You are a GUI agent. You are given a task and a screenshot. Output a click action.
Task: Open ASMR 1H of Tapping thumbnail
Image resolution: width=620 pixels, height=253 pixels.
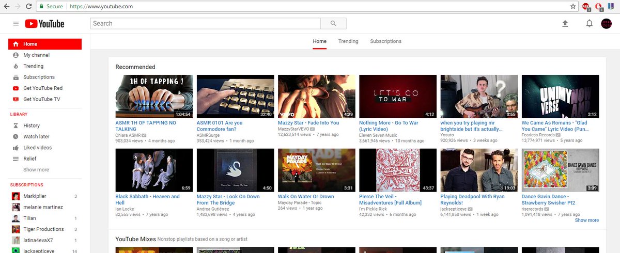point(154,97)
